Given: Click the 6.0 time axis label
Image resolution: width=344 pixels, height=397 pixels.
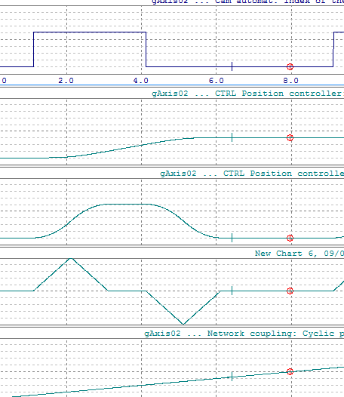Looking at the screenshot, I should 217,81.
